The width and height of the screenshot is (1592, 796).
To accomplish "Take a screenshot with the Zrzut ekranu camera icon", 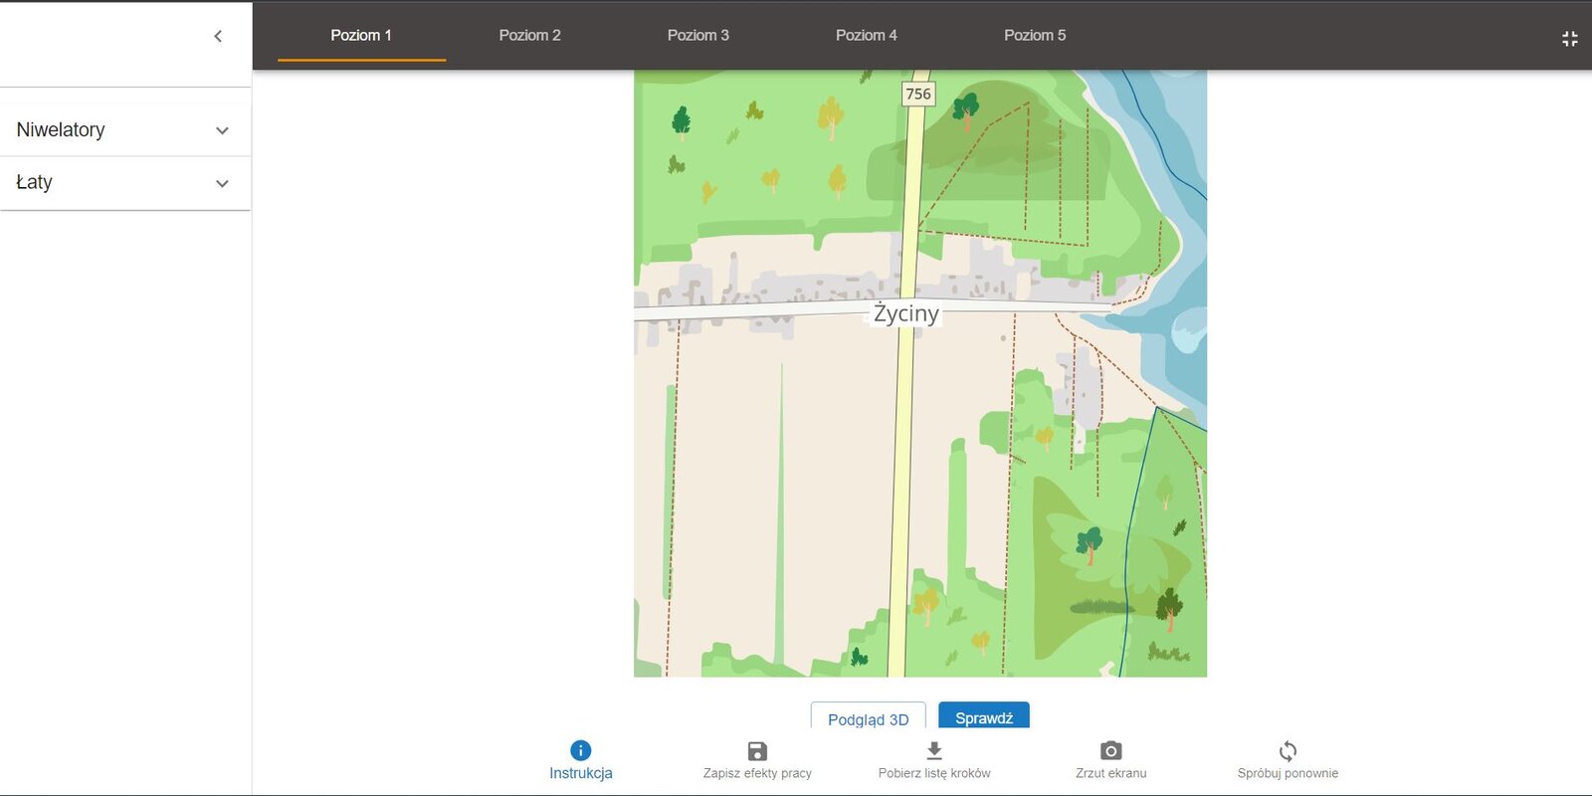I will [x=1110, y=750].
